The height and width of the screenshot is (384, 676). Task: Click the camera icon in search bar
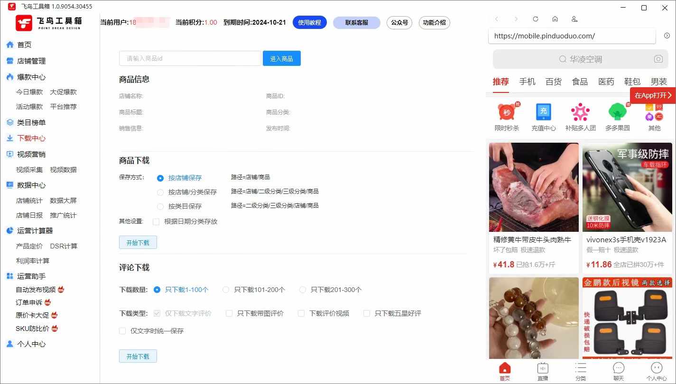click(x=658, y=59)
